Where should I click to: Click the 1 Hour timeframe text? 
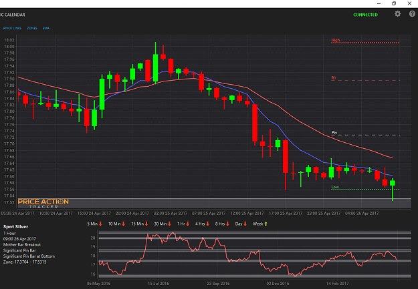click(x=9, y=233)
